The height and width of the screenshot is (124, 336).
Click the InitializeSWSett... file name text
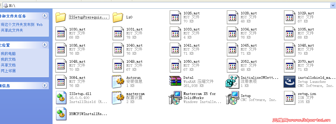coord(260,78)
